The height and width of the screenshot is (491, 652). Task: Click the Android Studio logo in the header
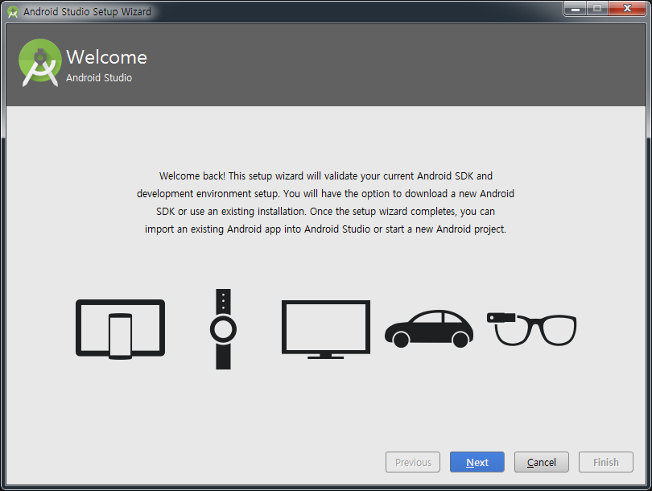[40, 63]
